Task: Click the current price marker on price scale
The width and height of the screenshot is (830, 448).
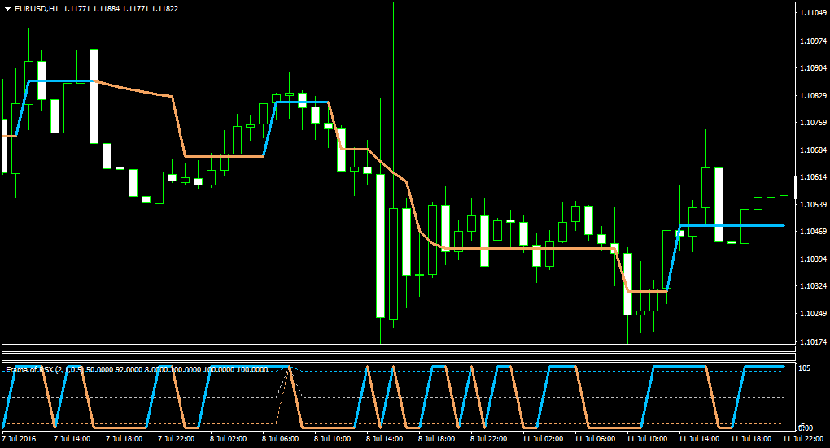Action: click(796, 187)
